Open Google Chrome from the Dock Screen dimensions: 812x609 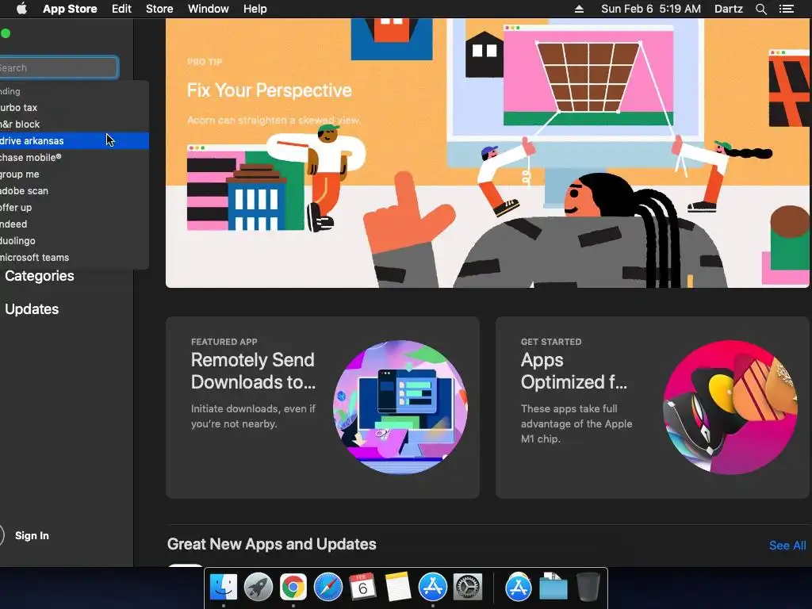(x=293, y=588)
